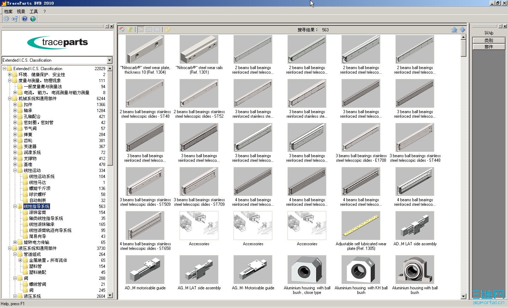Open settings with the main toolbar gear icon
Screen dimensions: 508x308
coord(6,19)
